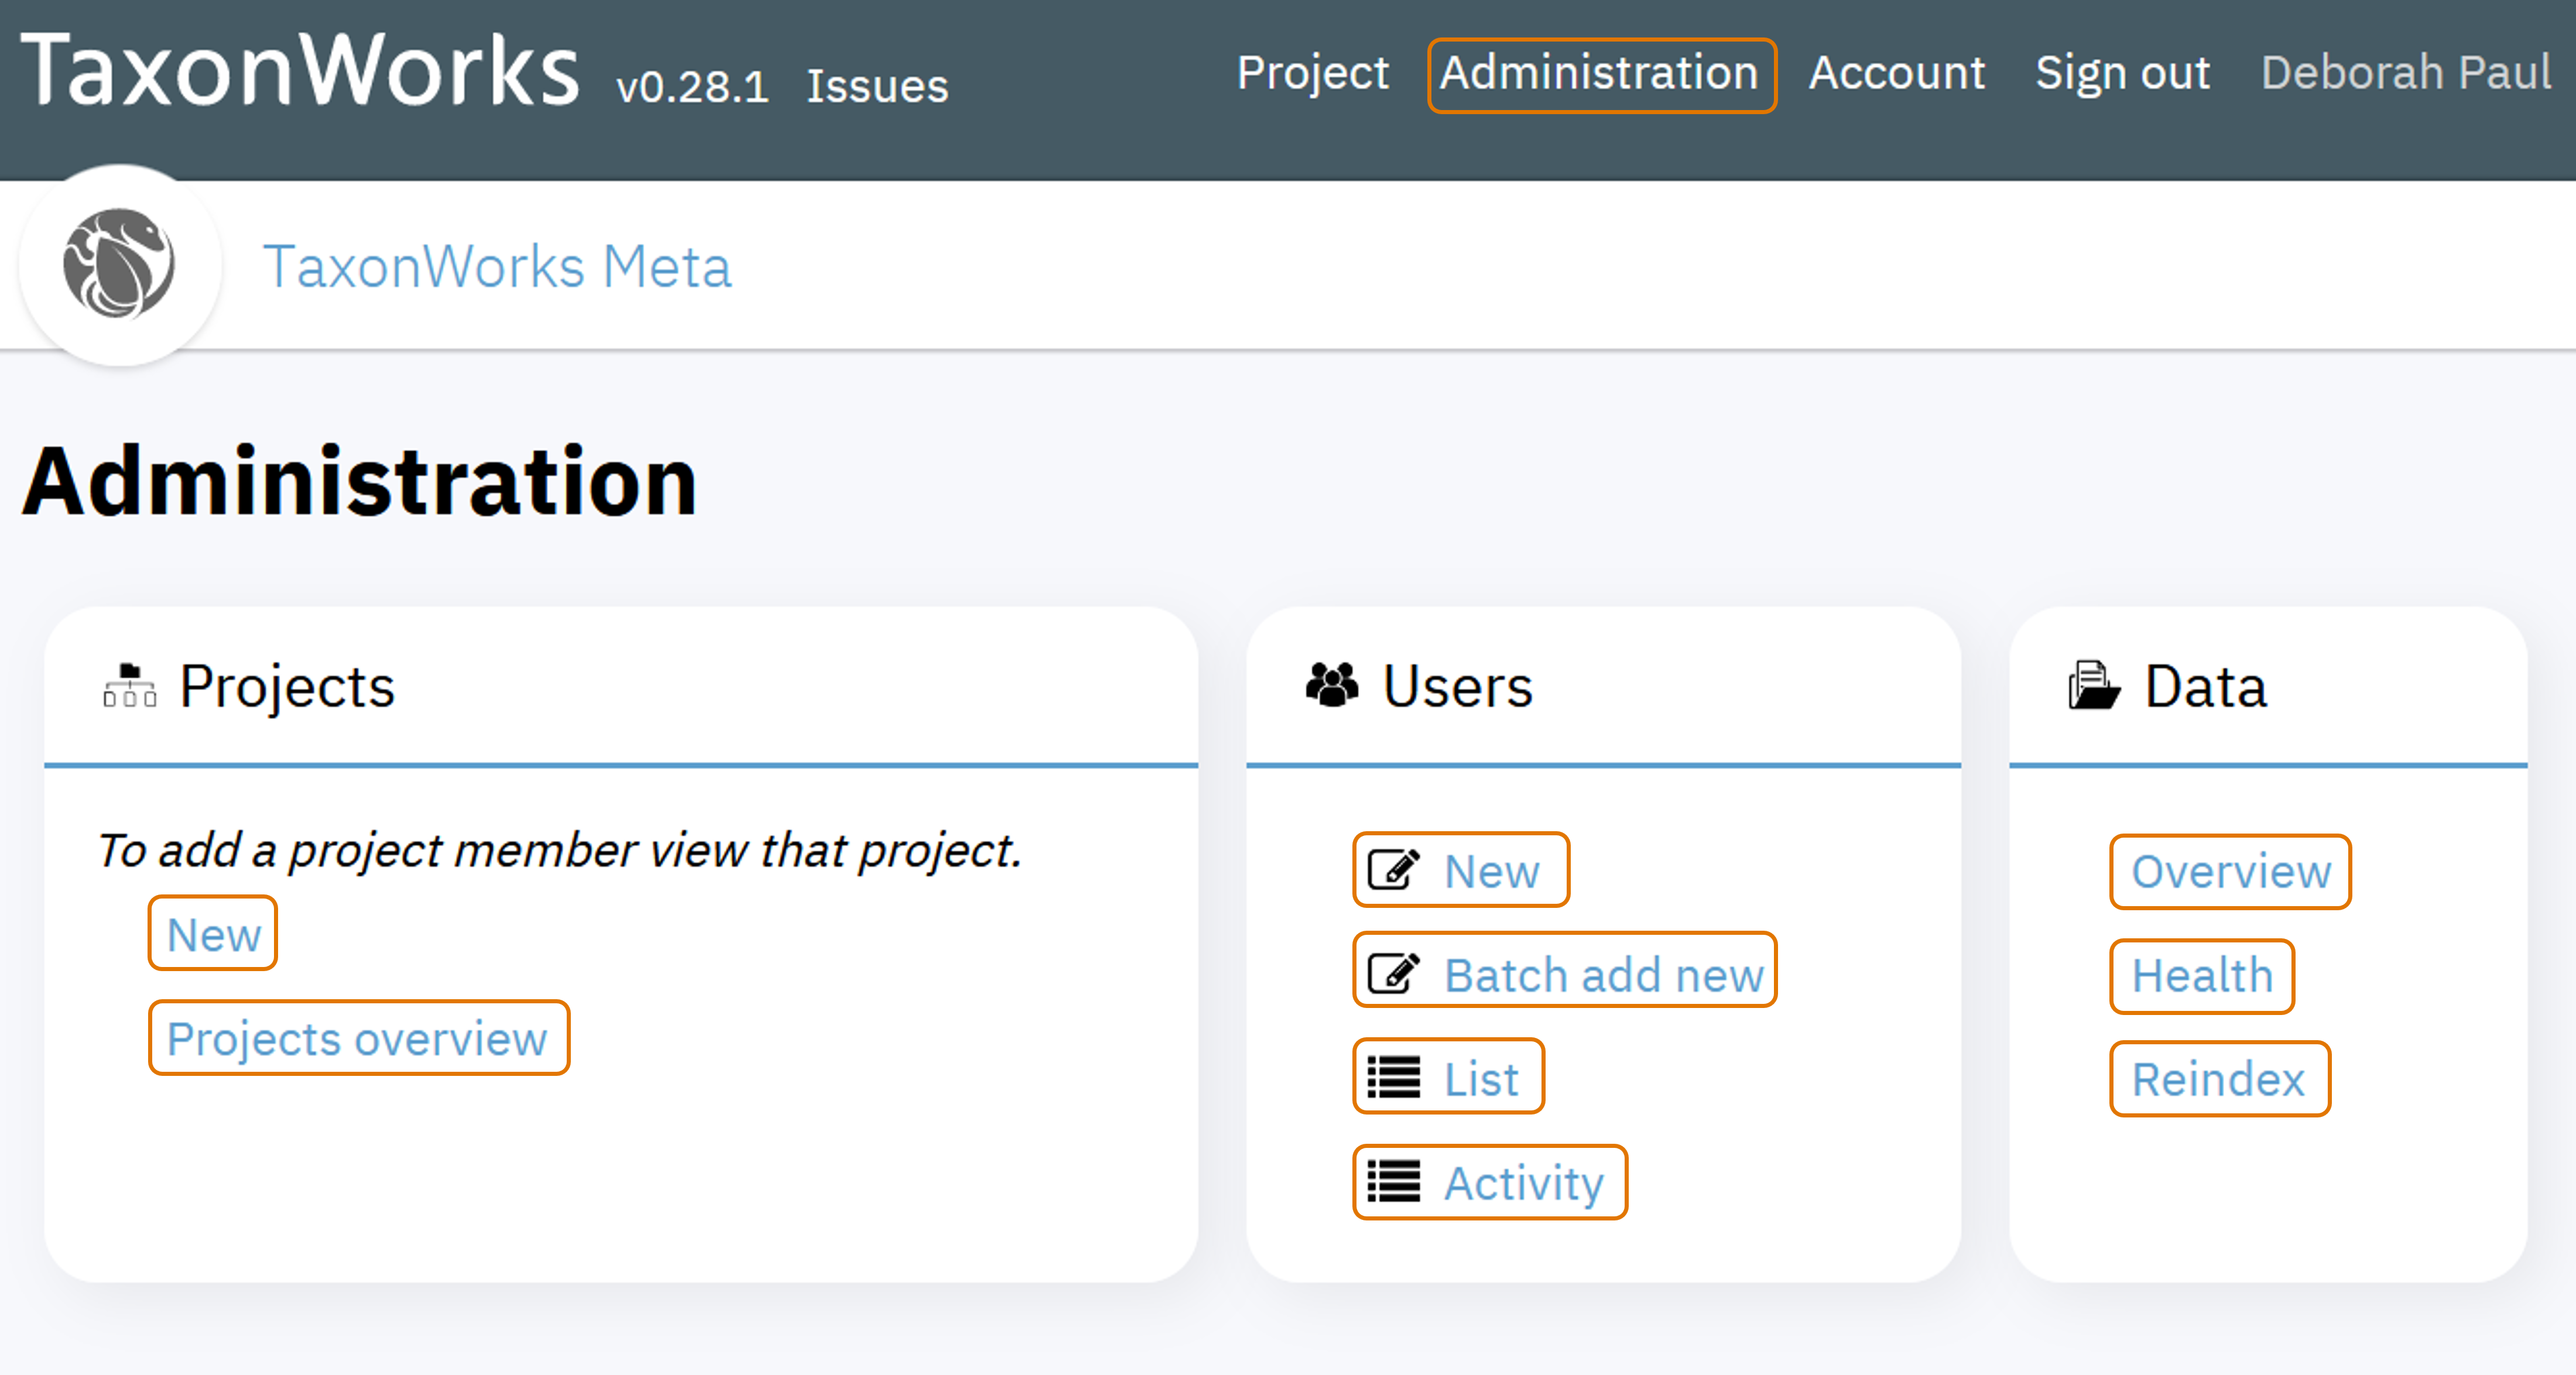The height and width of the screenshot is (1375, 2576).
Task: Open the Project menu item
Action: tap(1312, 74)
